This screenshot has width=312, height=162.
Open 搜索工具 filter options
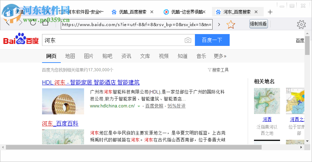[x=218, y=70]
